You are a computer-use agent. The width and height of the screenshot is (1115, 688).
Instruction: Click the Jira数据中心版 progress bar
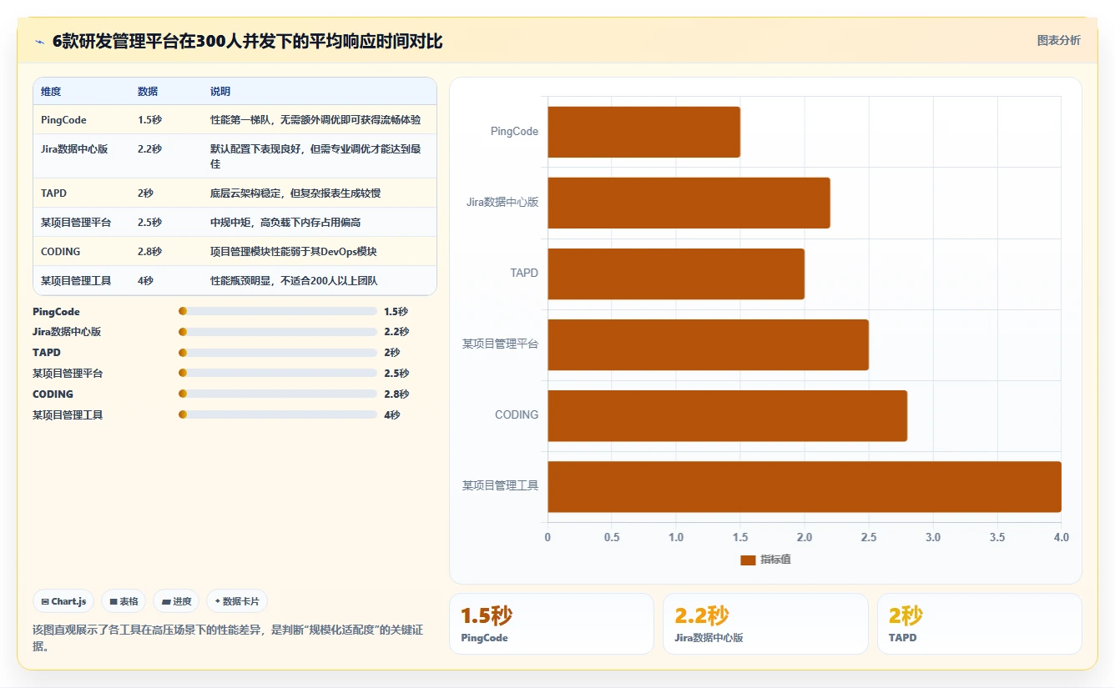(278, 332)
